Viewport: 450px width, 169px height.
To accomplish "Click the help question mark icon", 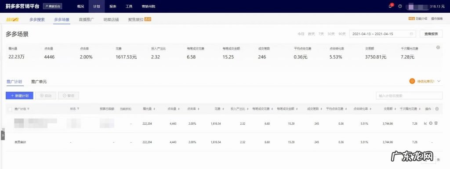I will click(x=400, y=6).
